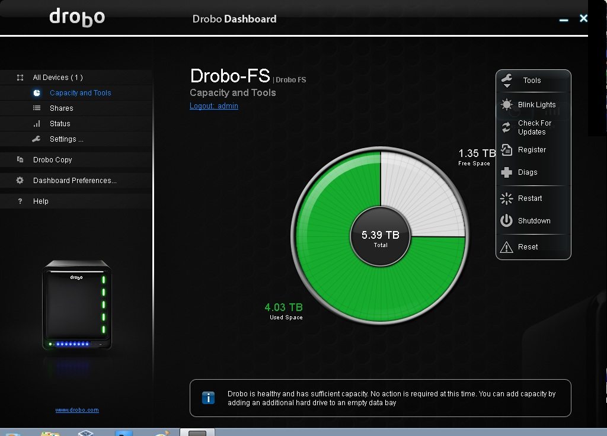Click the Tools wrench icon
The width and height of the screenshot is (607, 436).
click(507, 81)
